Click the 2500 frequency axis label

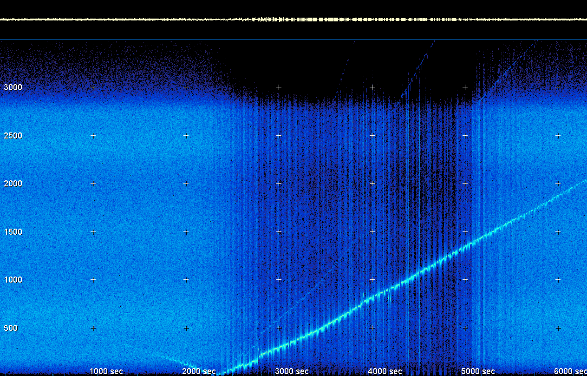(x=13, y=136)
